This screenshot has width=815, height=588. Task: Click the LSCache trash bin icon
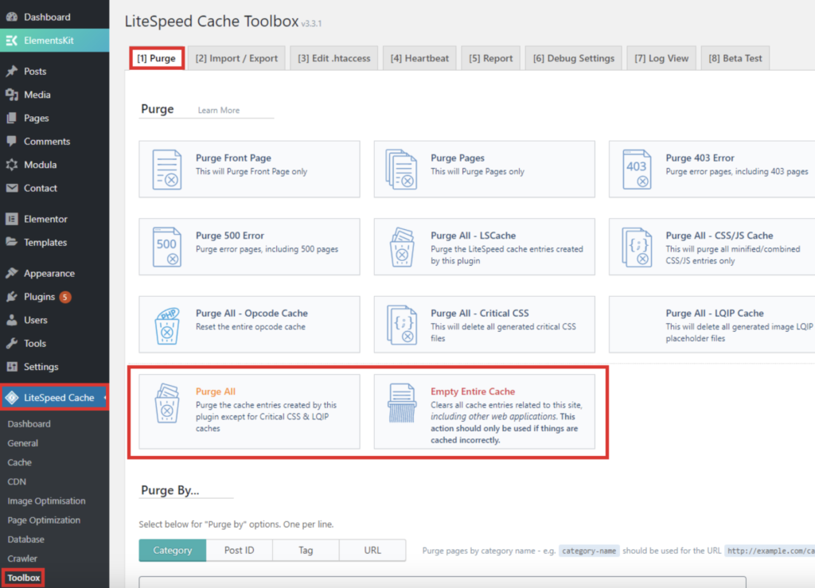pos(402,247)
